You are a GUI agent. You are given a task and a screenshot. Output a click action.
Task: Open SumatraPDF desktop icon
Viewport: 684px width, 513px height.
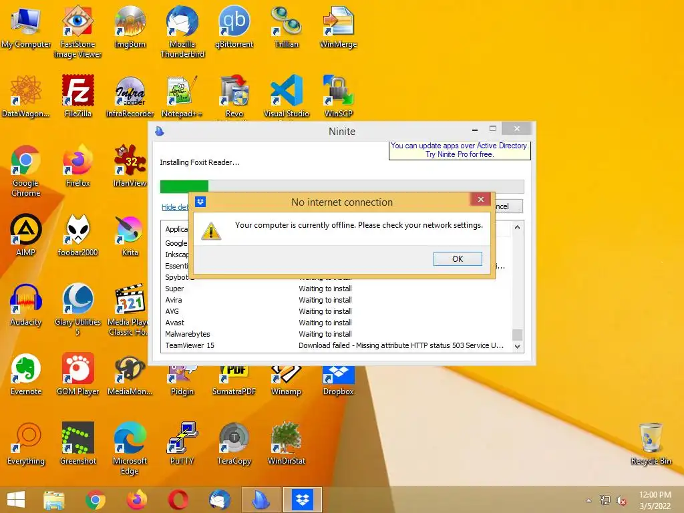(234, 380)
